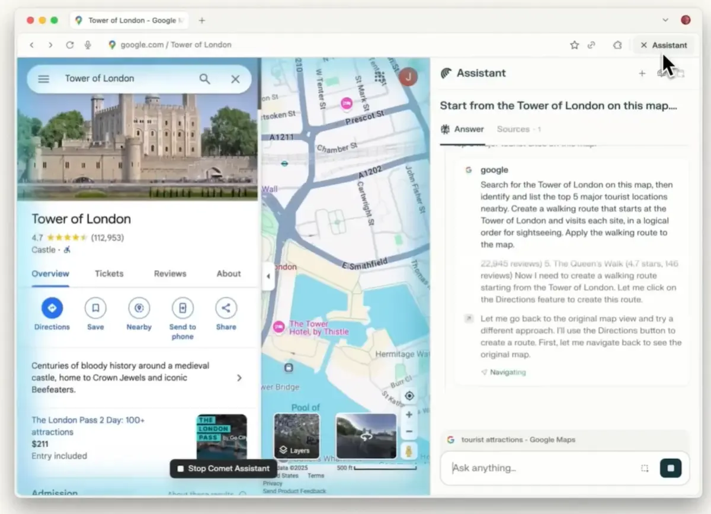Stop the response with the square button
The width and height of the screenshot is (711, 514).
671,468
